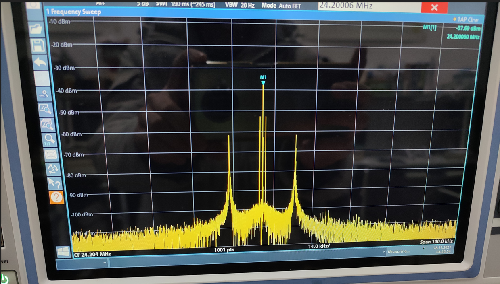This screenshot has height=284, width=500.
Task: Click the CF 24.204 MHz label
Action: [x=92, y=255]
